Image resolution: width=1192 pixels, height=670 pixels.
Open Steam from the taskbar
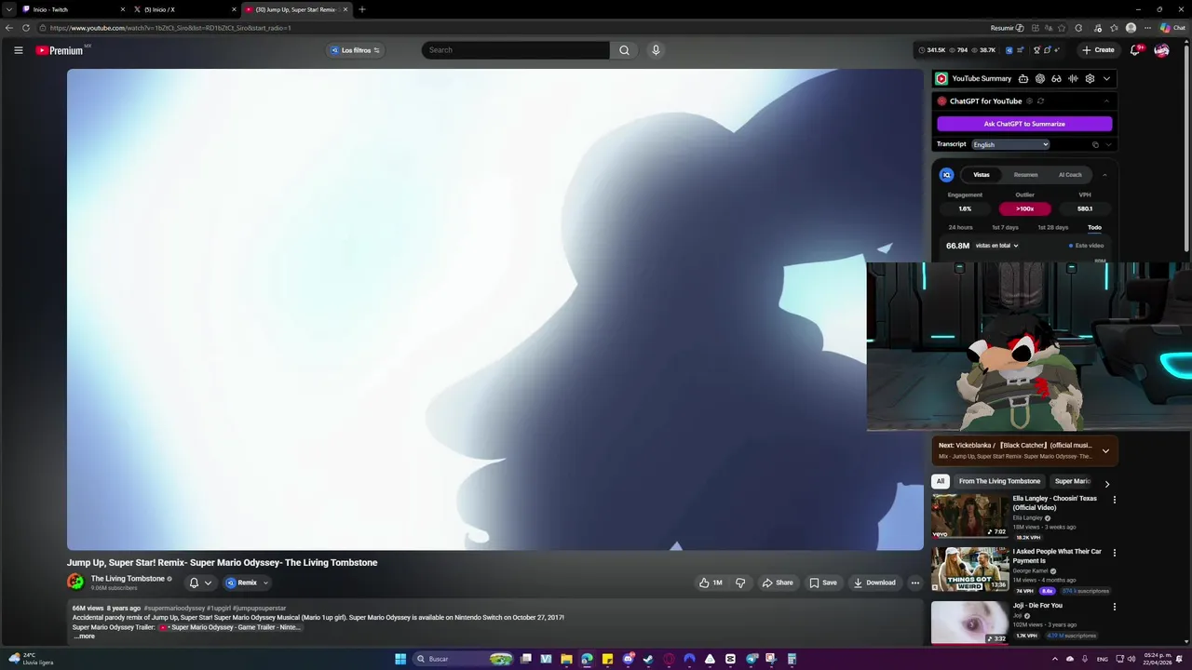point(648,659)
